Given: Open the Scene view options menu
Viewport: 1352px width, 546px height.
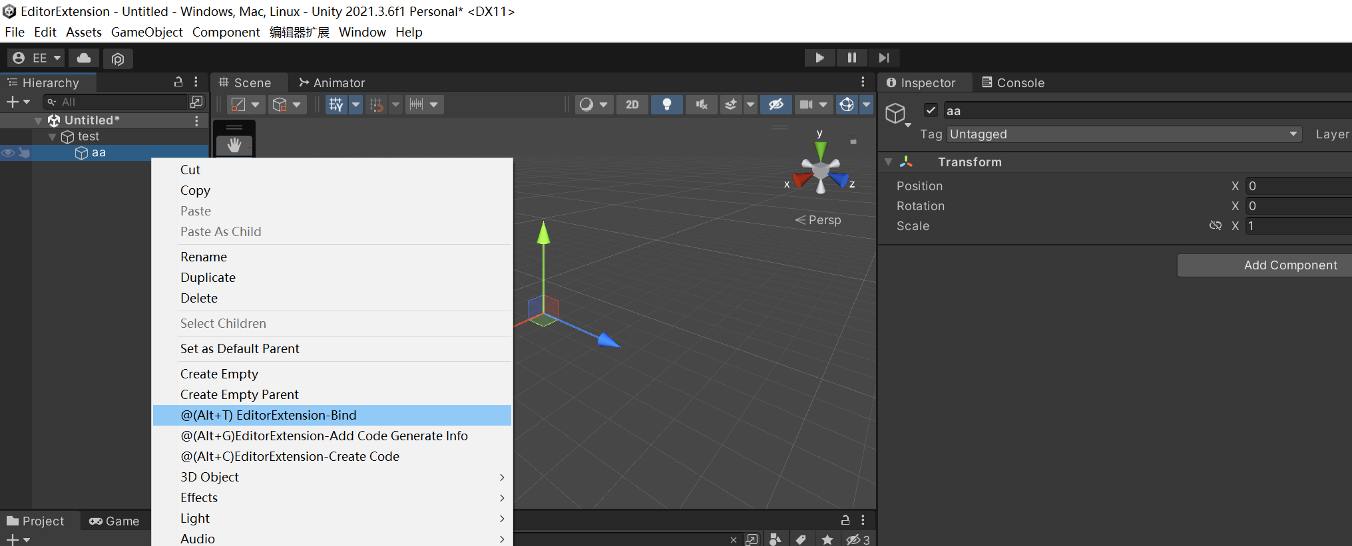Looking at the screenshot, I should [x=863, y=82].
